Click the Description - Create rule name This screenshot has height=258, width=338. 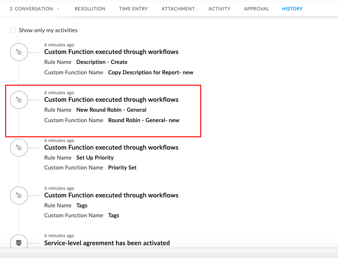(x=102, y=62)
